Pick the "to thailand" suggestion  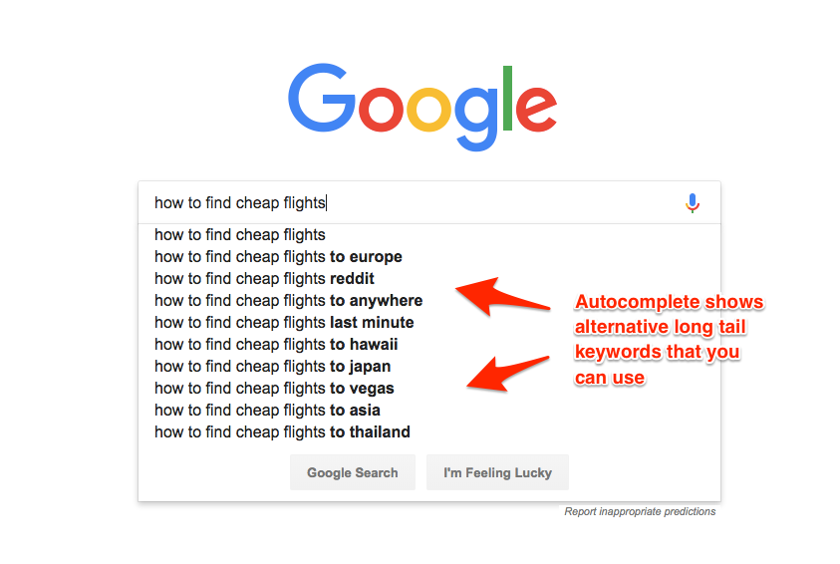pos(282,432)
